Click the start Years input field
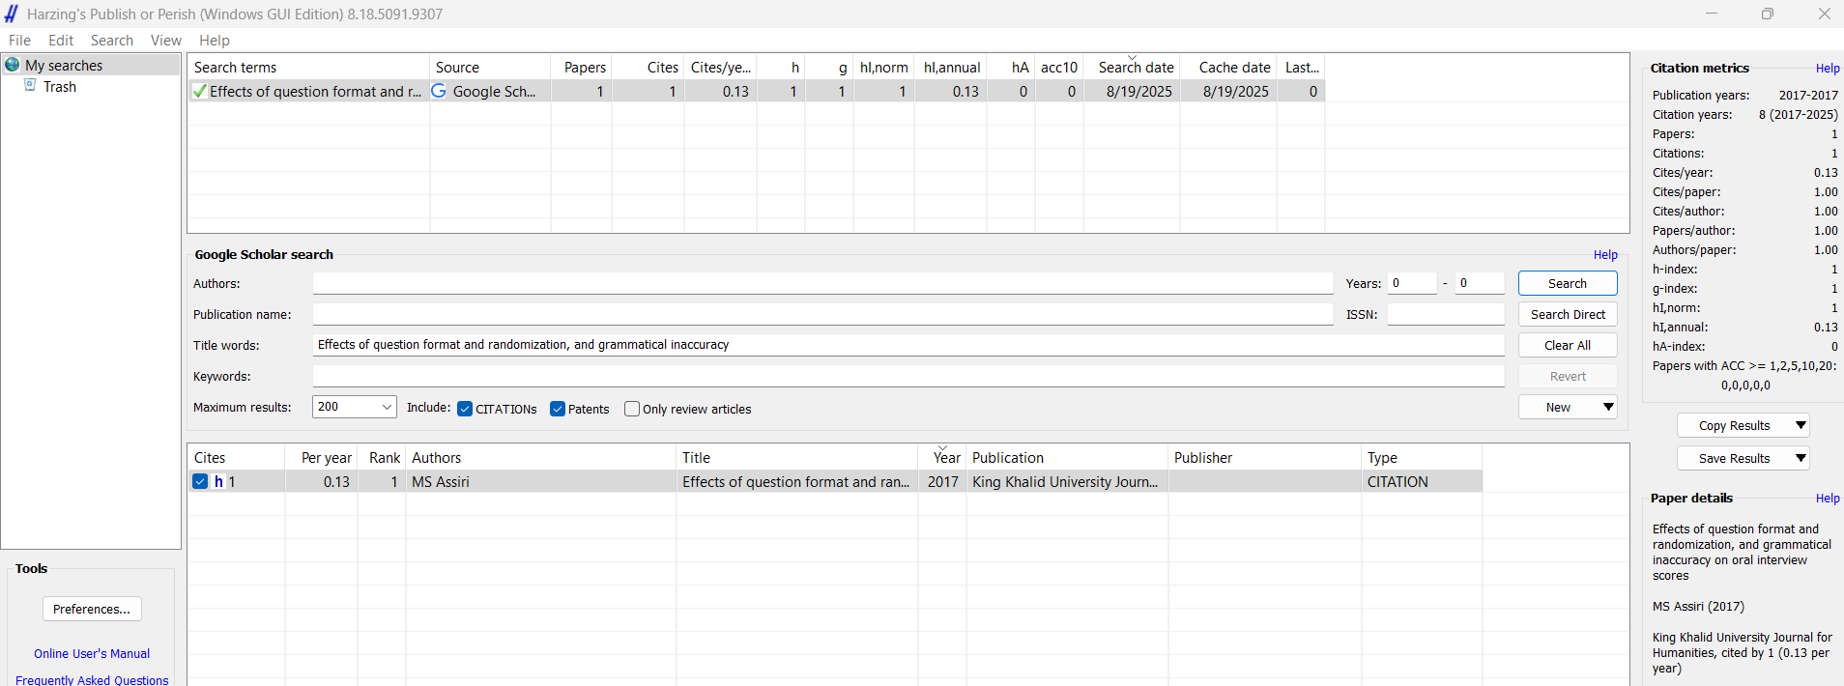Viewport: 1844px width, 686px height. click(1412, 283)
